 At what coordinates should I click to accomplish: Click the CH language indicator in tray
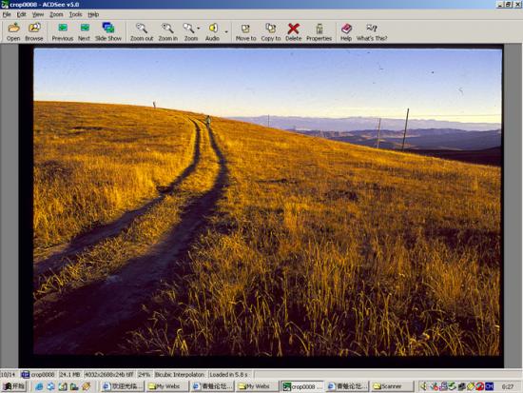pyautogui.click(x=490, y=386)
